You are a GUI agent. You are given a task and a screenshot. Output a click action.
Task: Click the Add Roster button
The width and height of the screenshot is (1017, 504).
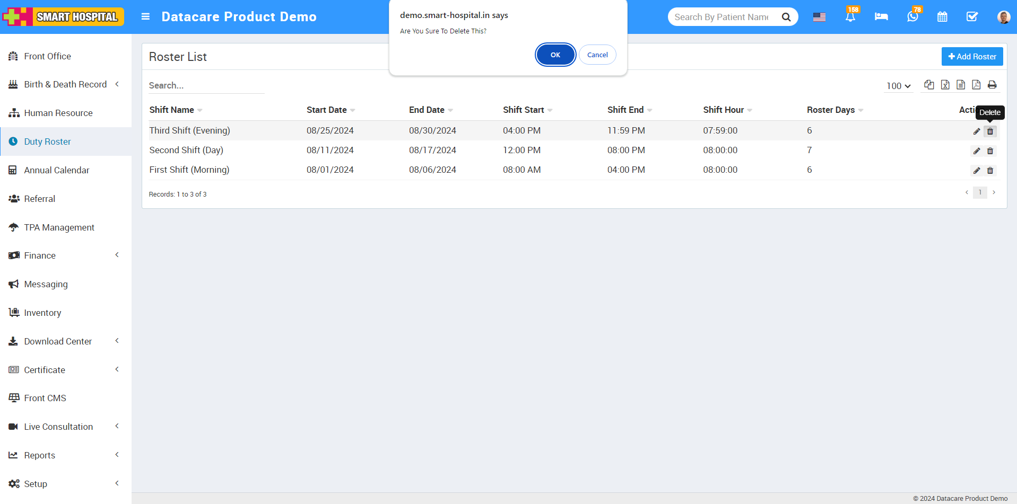(972, 56)
